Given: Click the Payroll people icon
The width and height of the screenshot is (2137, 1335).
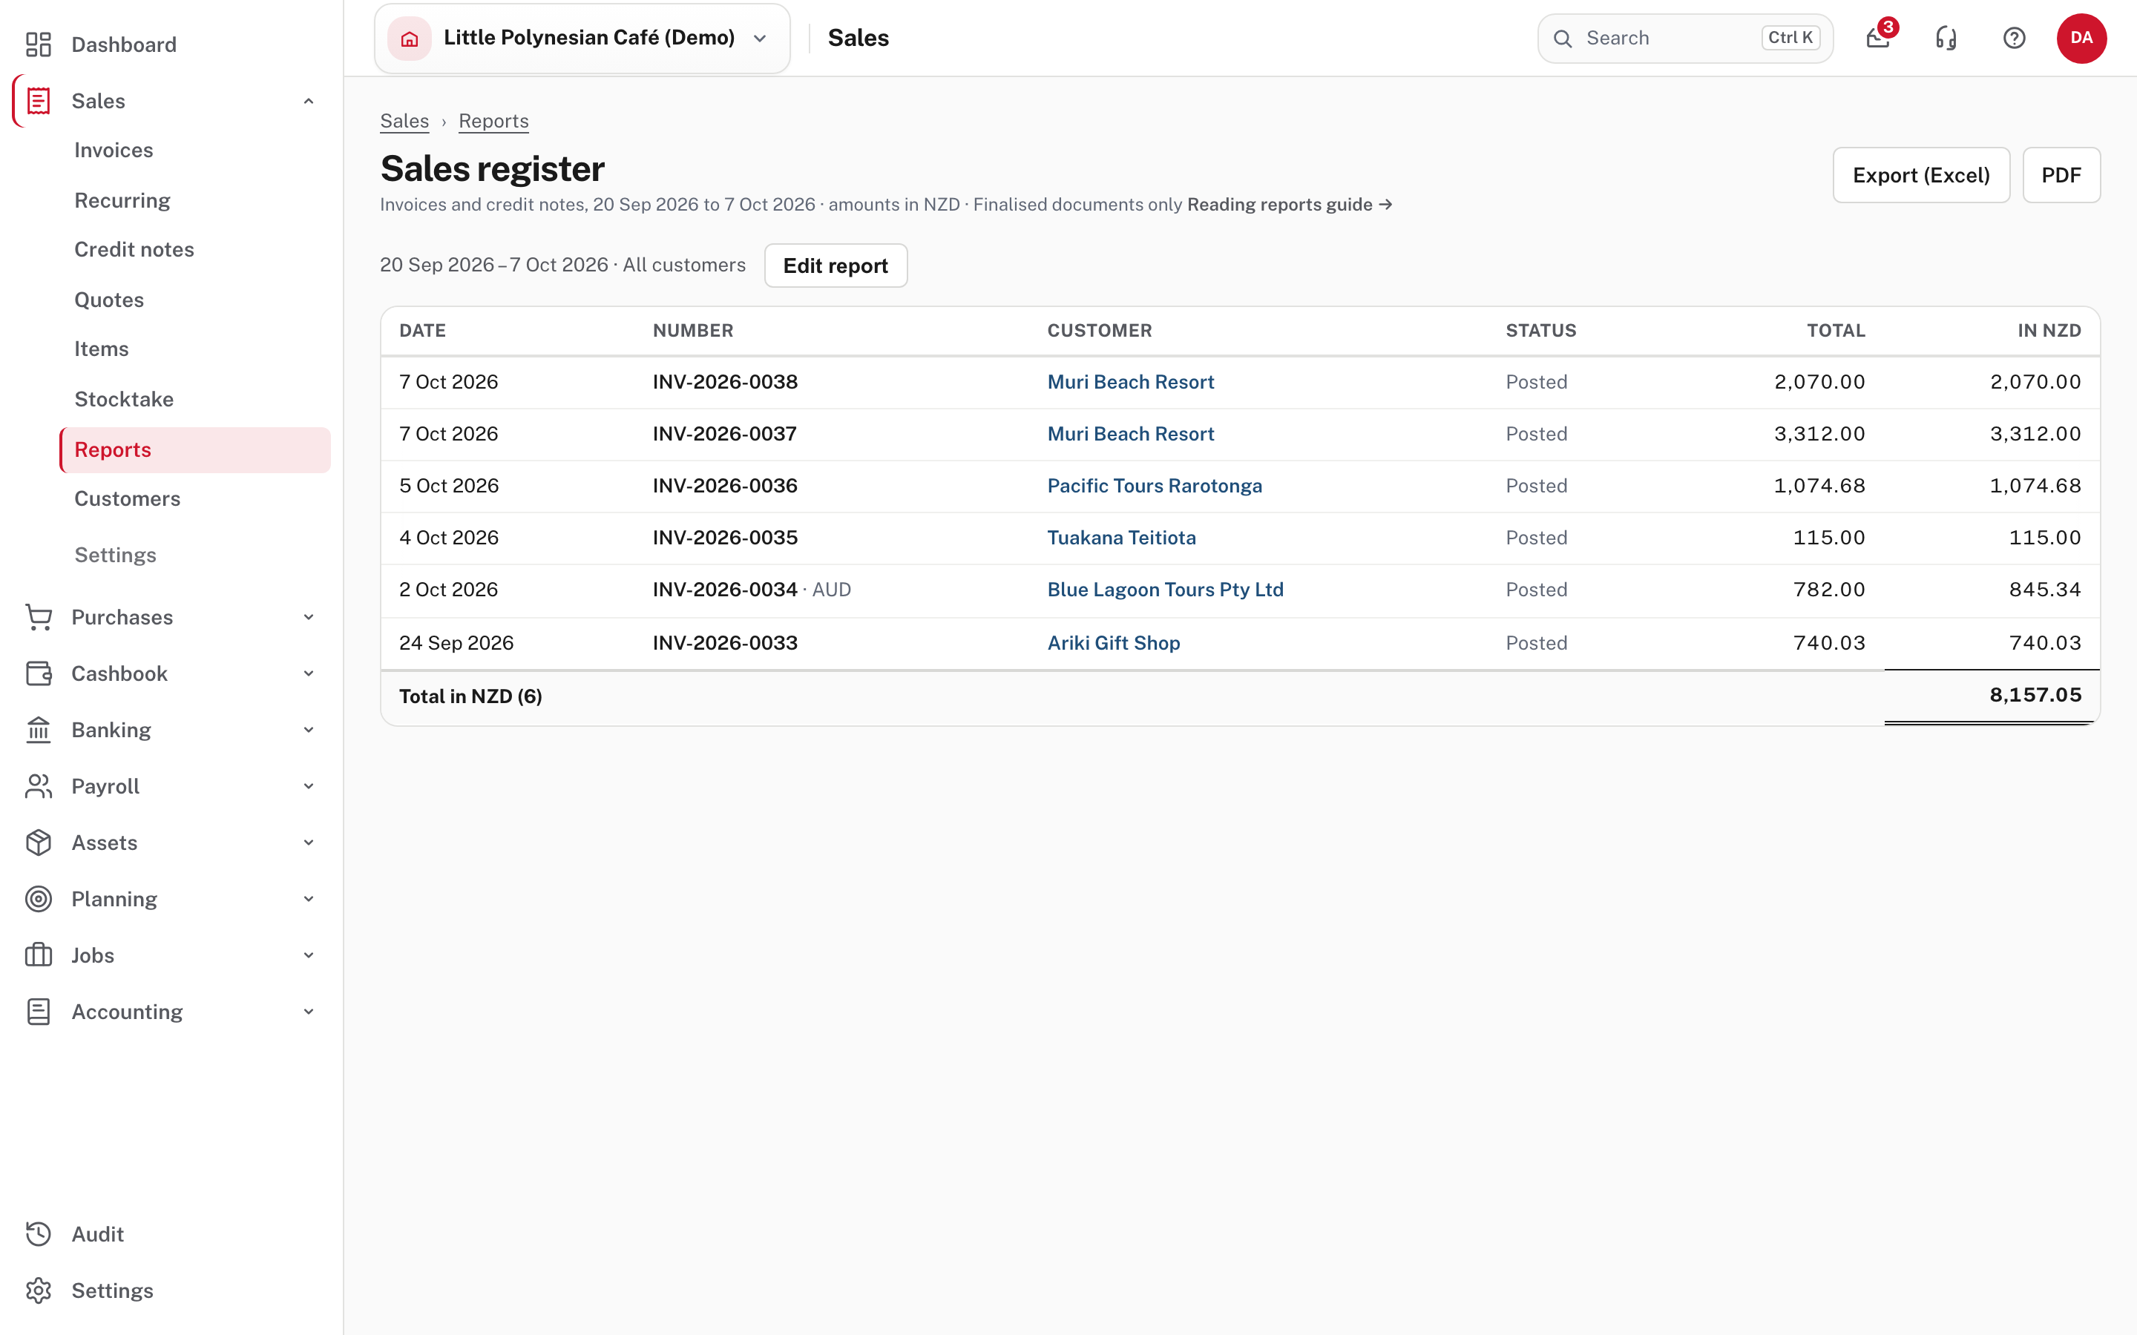Looking at the screenshot, I should [38, 786].
